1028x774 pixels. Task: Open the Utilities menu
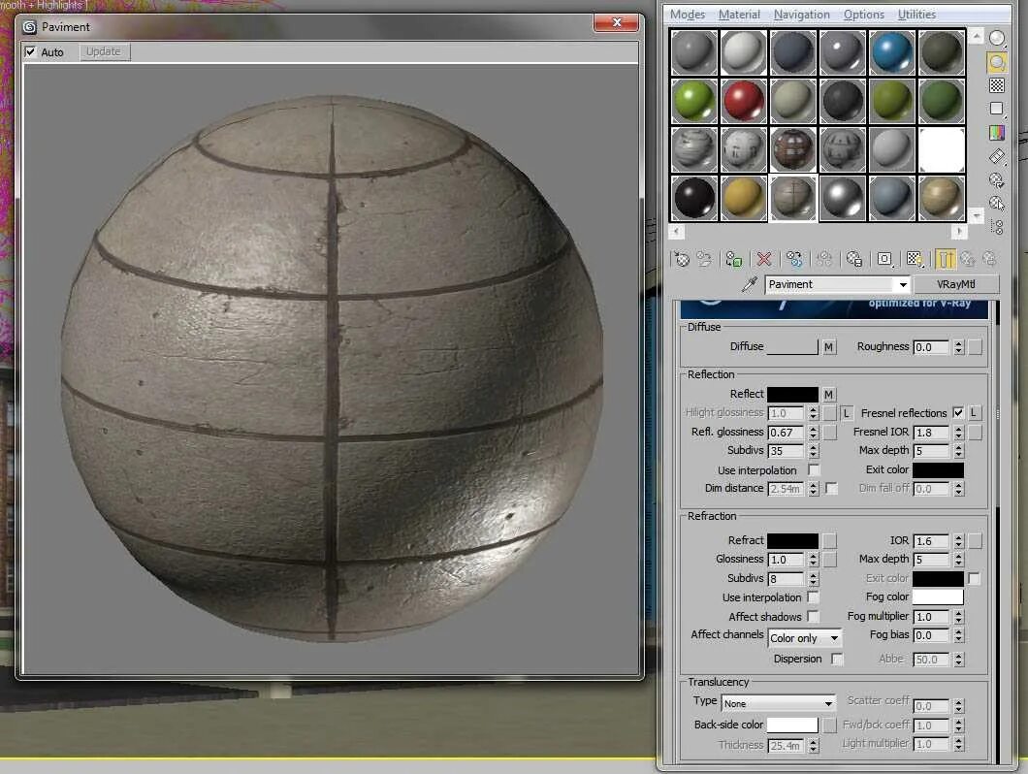point(916,15)
